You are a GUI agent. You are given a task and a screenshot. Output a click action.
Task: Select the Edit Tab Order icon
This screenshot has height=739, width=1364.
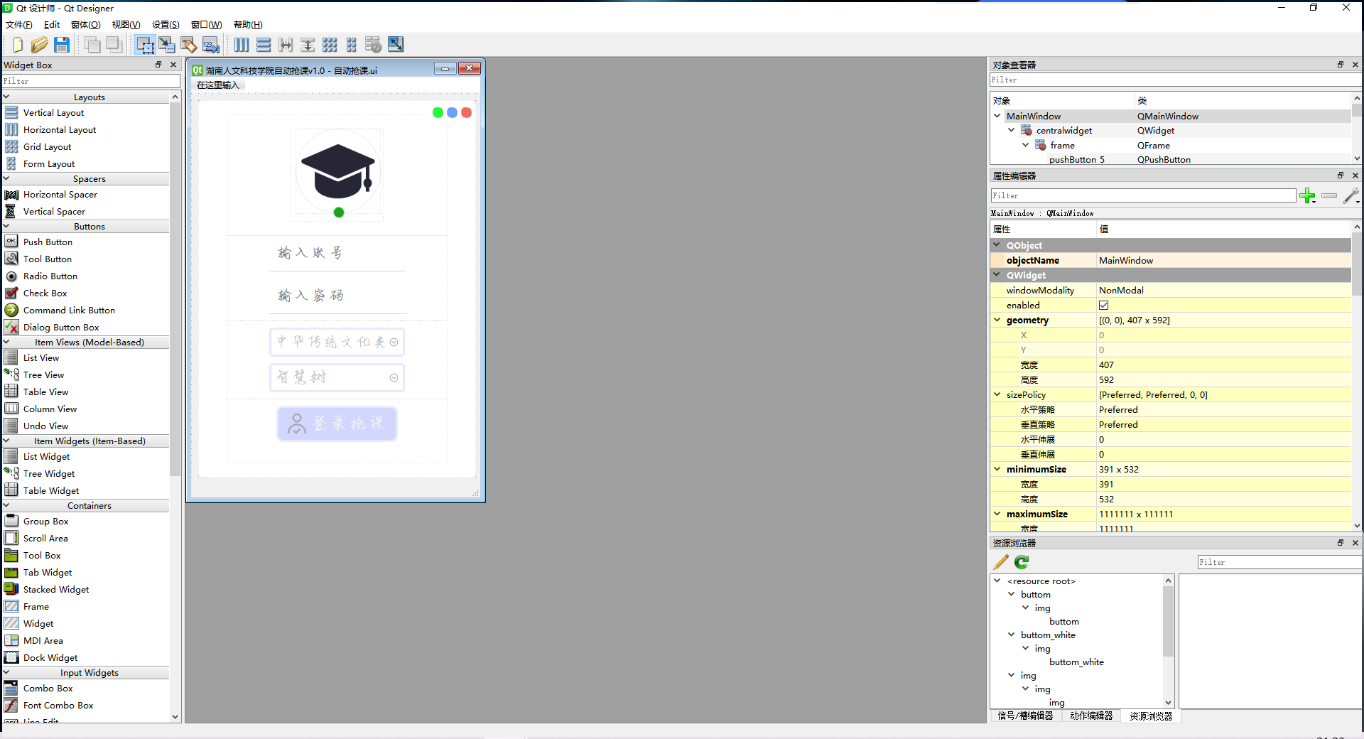[211, 45]
